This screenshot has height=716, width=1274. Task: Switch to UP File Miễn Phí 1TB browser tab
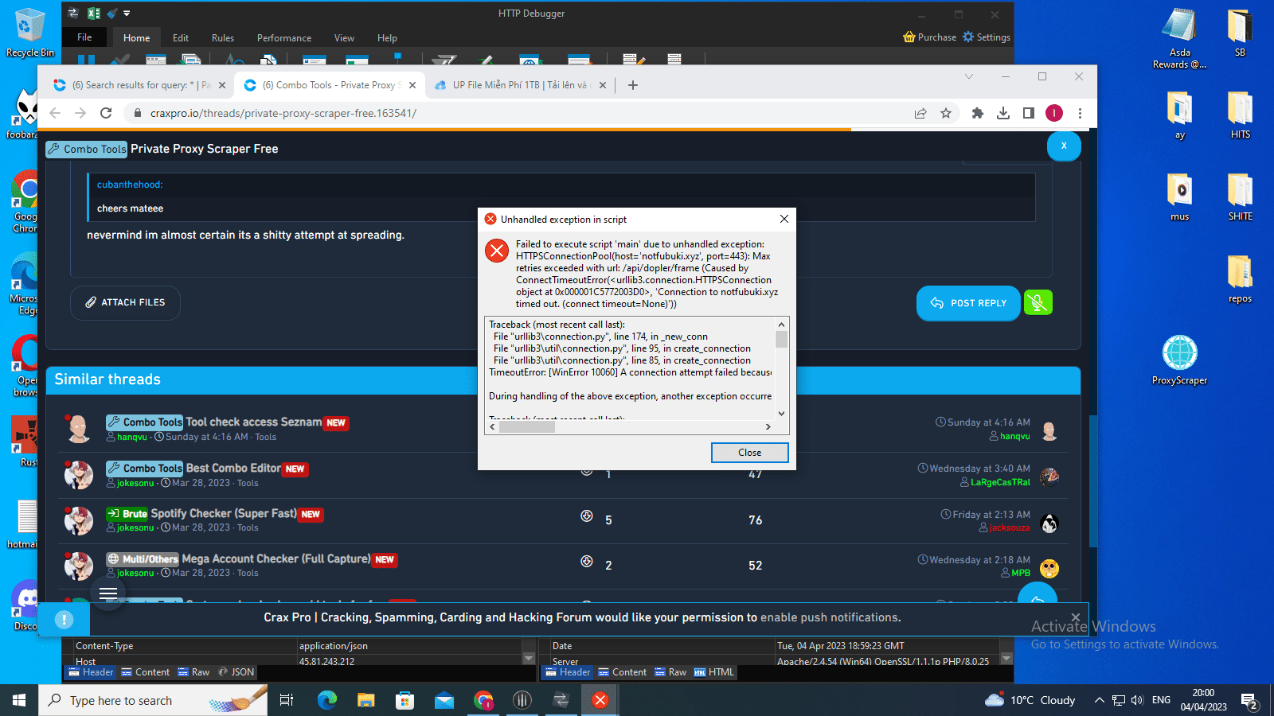point(518,85)
